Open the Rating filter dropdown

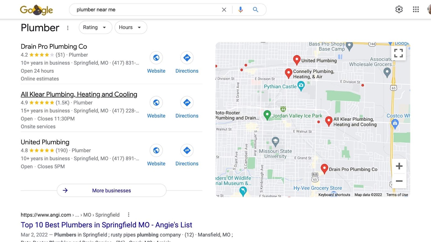pos(95,27)
